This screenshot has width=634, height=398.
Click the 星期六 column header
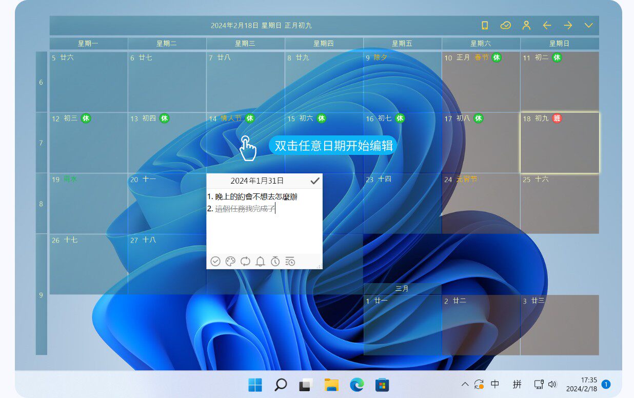(481, 44)
